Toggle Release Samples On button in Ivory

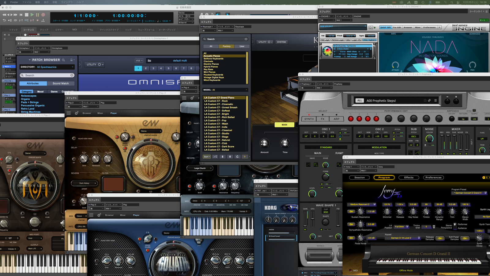click(x=440, y=238)
